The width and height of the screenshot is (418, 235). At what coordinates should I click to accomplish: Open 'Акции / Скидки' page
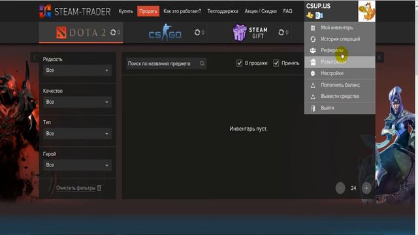coord(261,11)
